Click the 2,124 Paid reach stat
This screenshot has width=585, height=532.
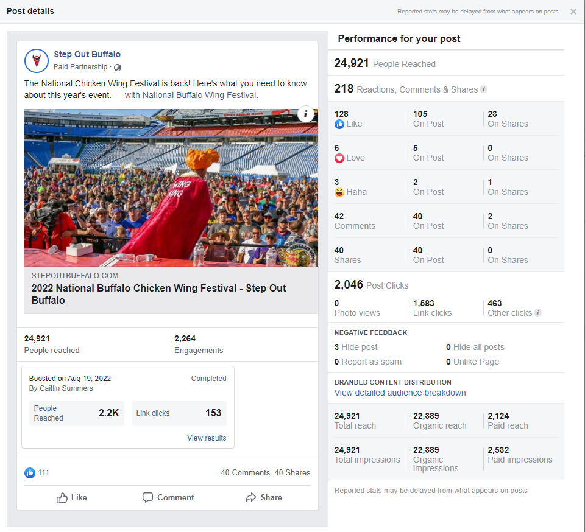tap(508, 421)
